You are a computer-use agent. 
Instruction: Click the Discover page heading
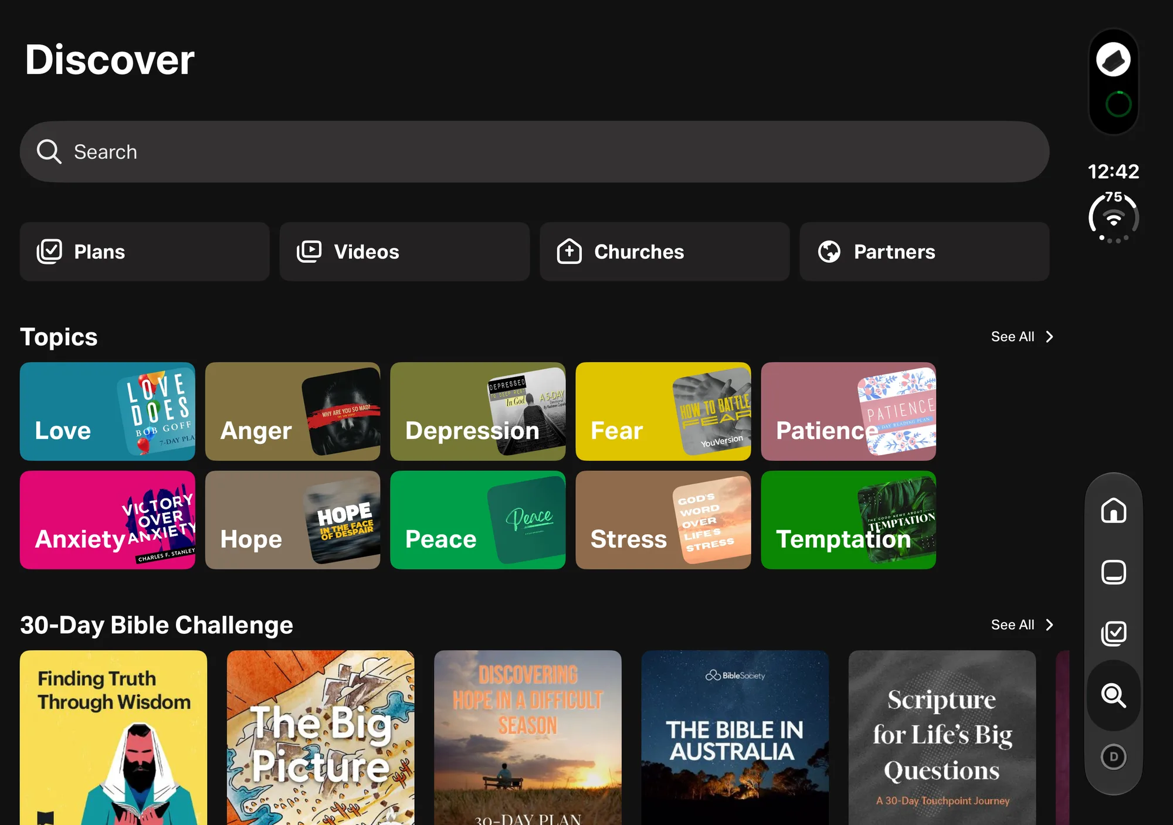click(x=110, y=60)
